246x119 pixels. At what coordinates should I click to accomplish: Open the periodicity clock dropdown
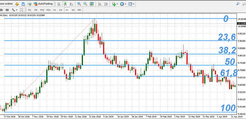pos(123,4)
